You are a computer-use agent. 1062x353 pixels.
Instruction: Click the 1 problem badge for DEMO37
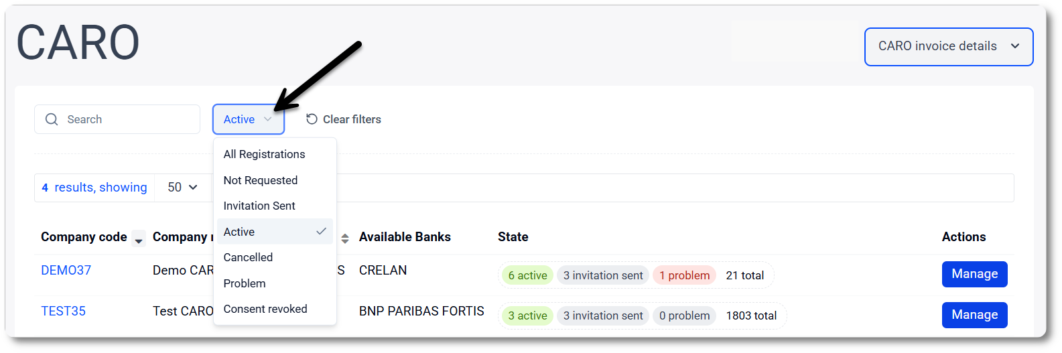point(684,275)
